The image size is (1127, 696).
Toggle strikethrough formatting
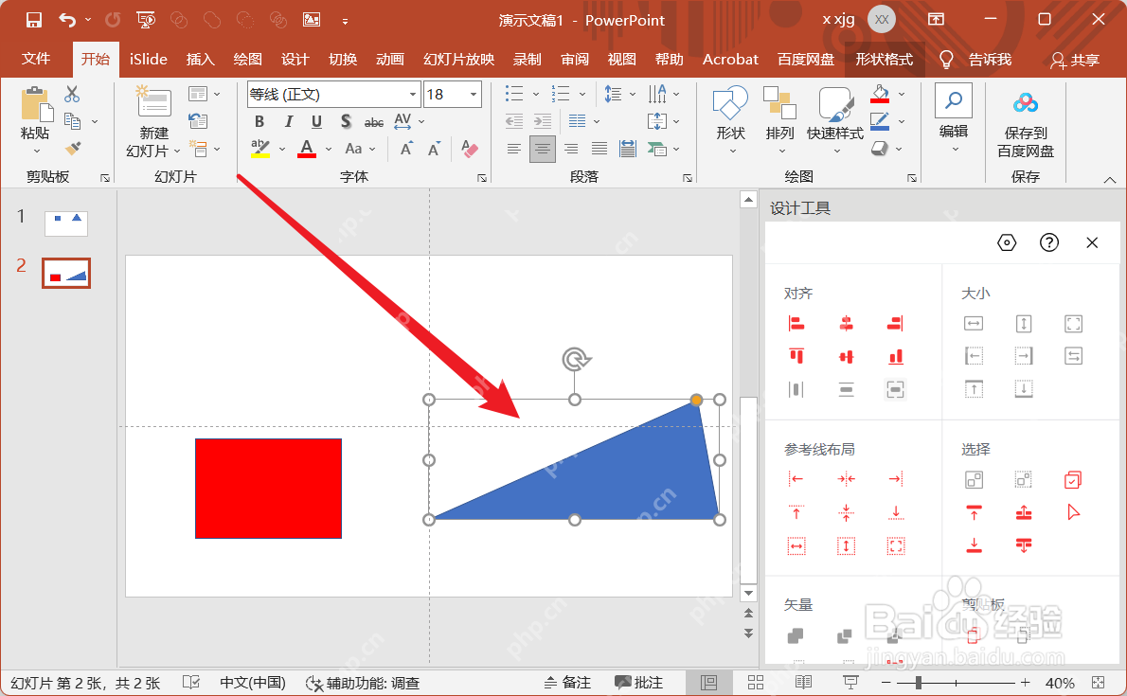pyautogui.click(x=374, y=122)
